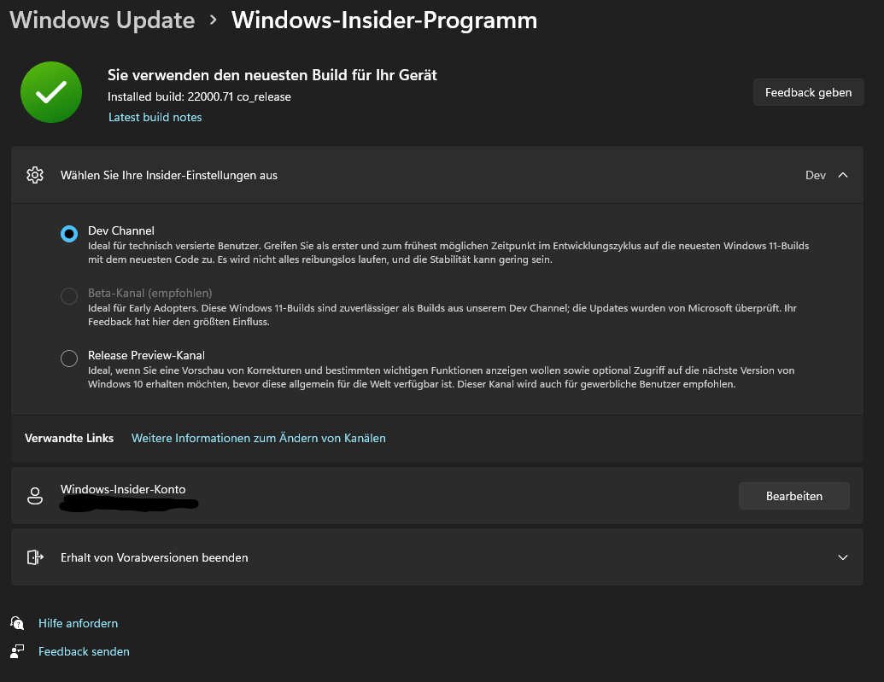884x682 pixels.
Task: Expand Erhalt von Vorabversionen beenden chevron
Action: (843, 557)
